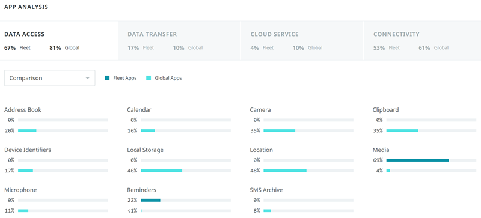This screenshot has height=218, width=481.
Task: Click the App Analysis heading
Action: [26, 7]
